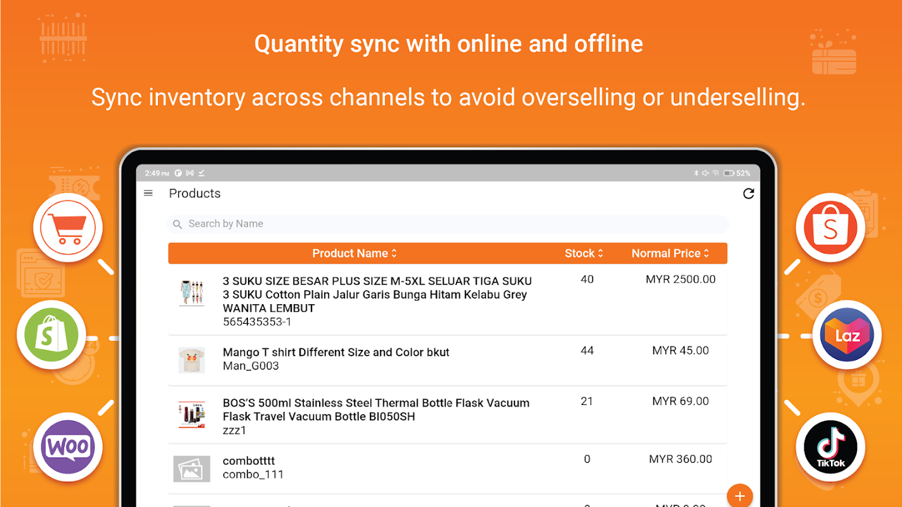Select the orange shopping cart icon
This screenshot has height=507, width=902.
[67, 227]
